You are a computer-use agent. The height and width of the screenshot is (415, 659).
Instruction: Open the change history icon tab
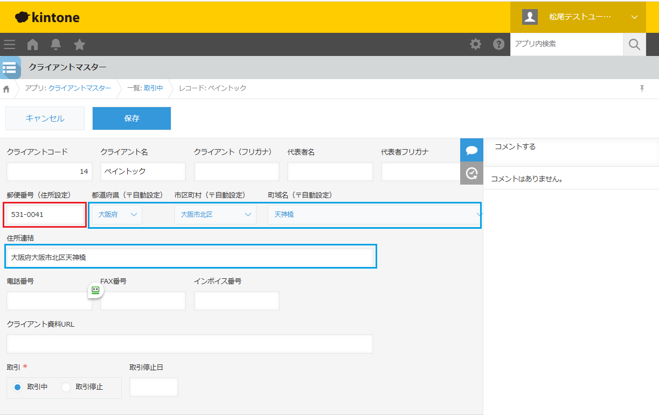(471, 173)
